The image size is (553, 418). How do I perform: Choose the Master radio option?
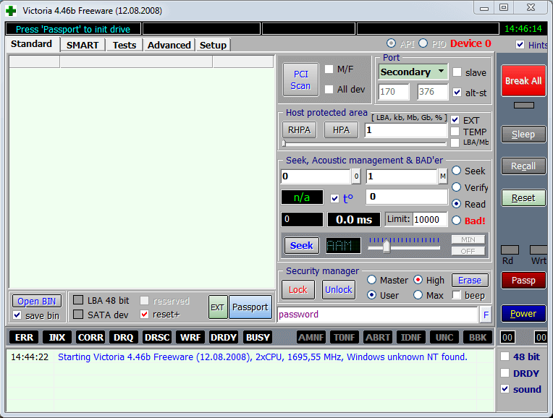(372, 280)
